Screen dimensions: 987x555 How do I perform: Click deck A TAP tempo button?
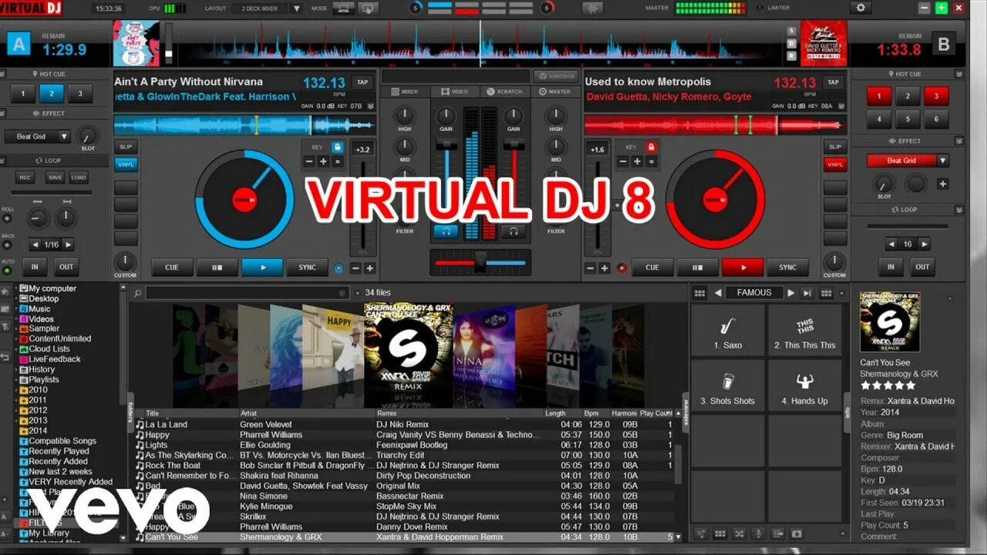[x=362, y=82]
